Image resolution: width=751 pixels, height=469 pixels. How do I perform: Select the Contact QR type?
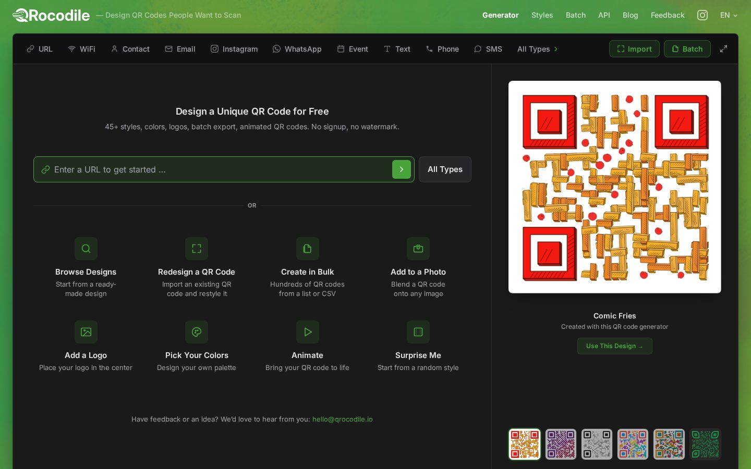(x=130, y=49)
